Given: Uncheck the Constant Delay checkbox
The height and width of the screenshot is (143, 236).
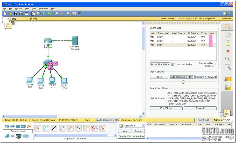Looking at the screenshot, I should 173,65.
